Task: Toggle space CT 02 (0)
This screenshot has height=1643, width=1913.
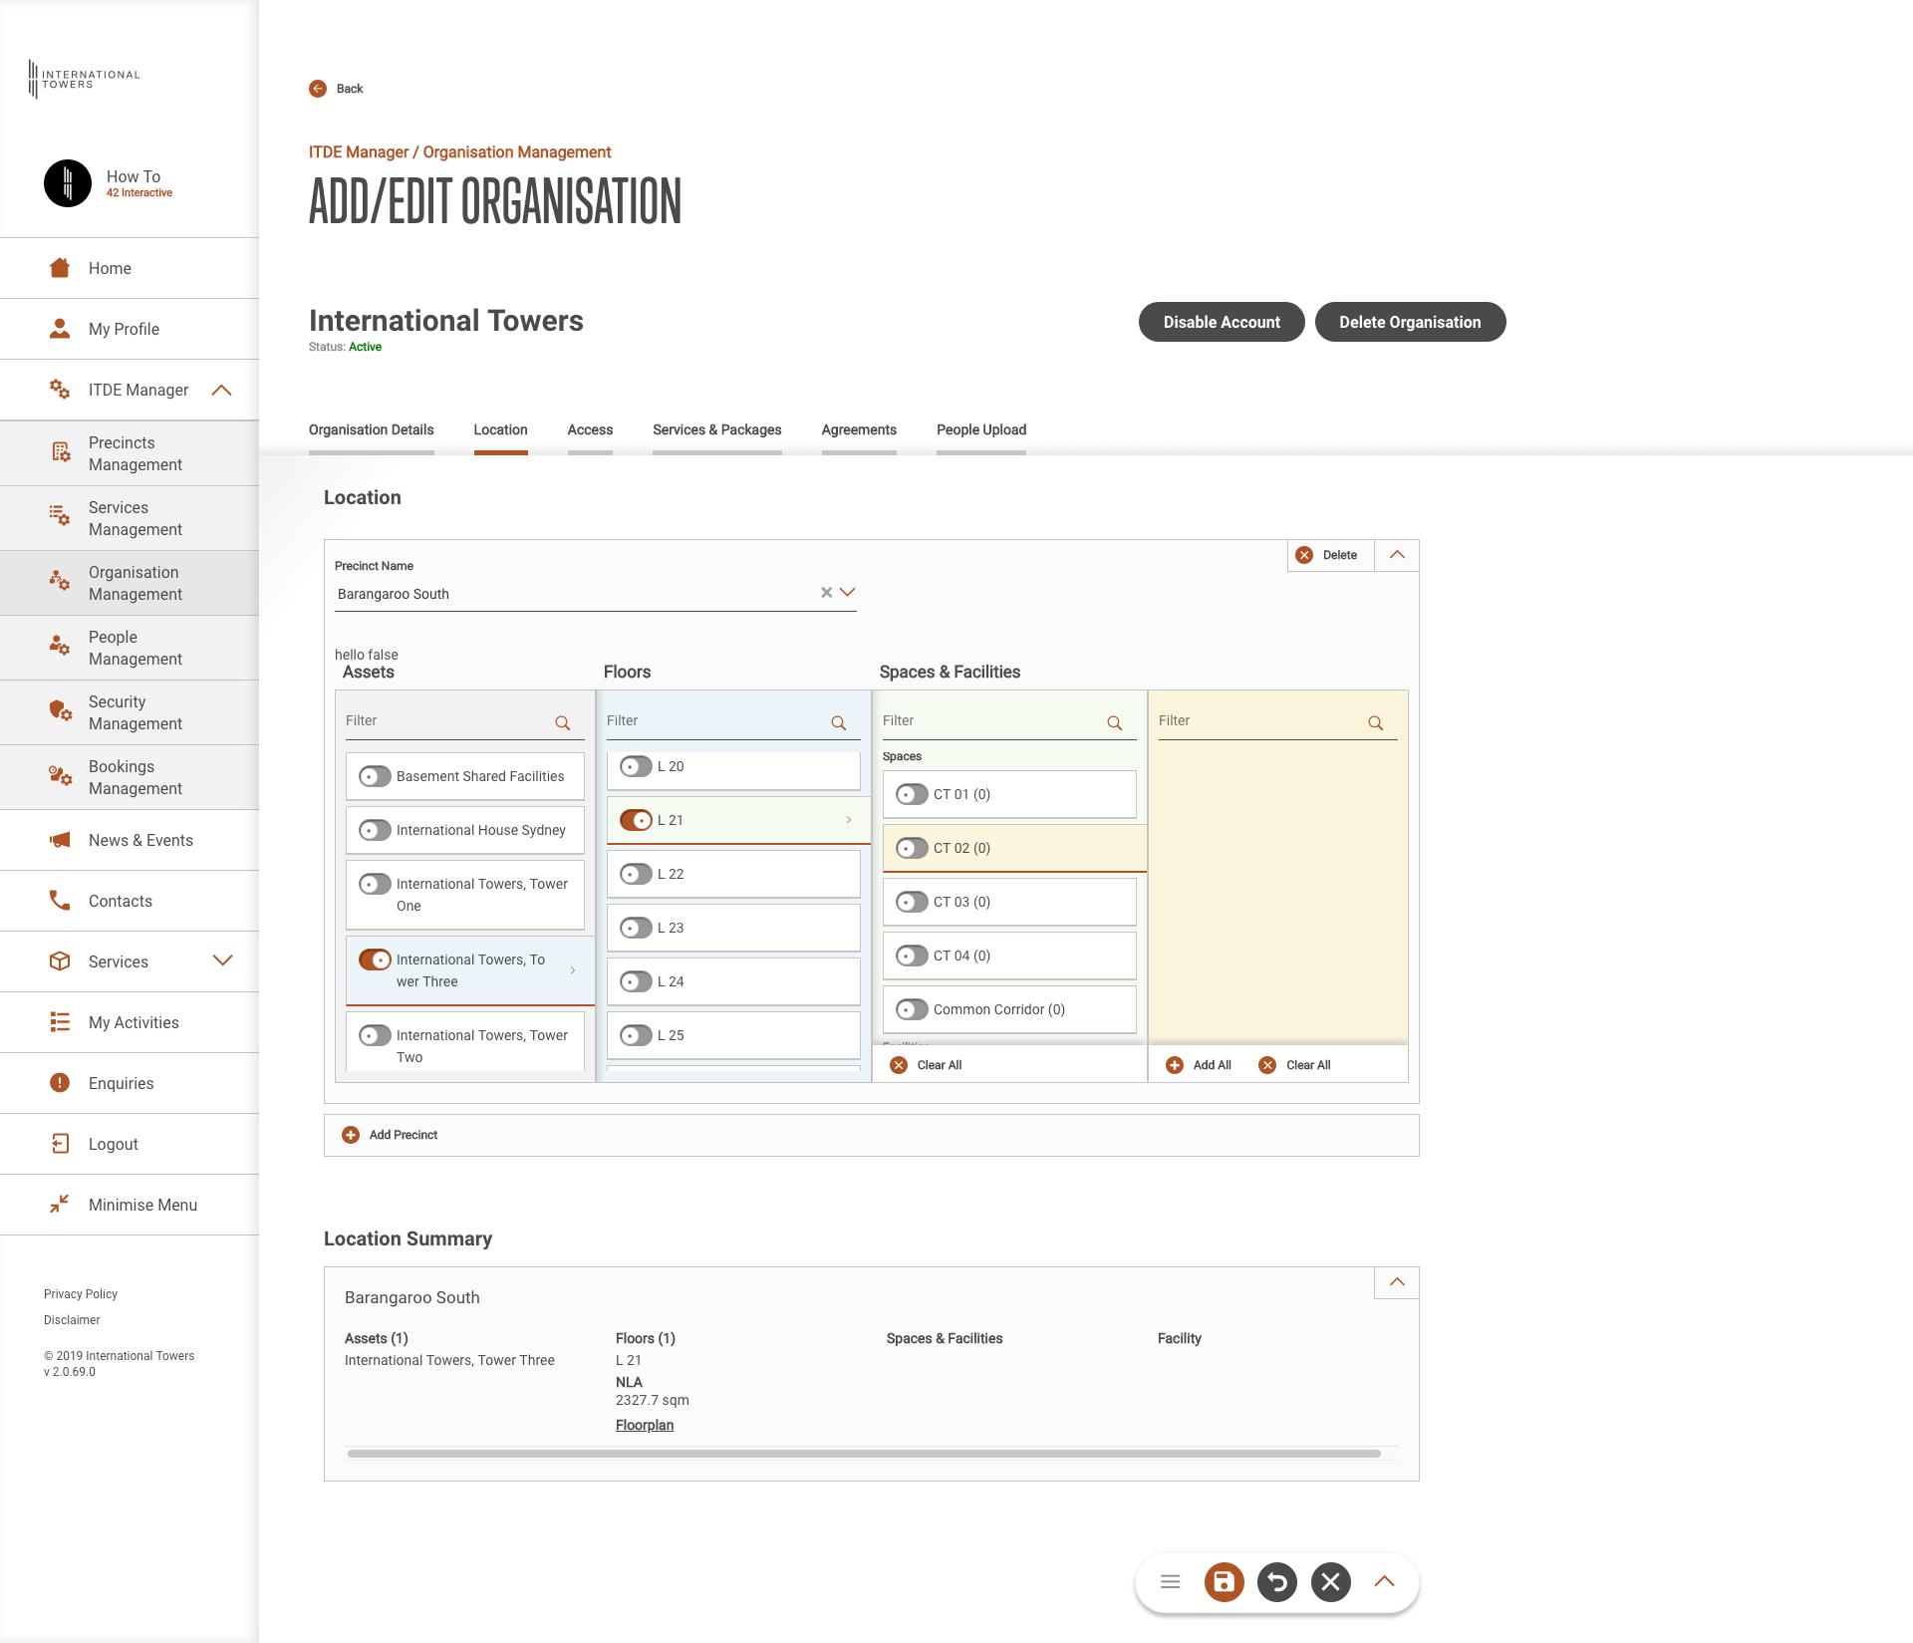Action: click(x=912, y=848)
